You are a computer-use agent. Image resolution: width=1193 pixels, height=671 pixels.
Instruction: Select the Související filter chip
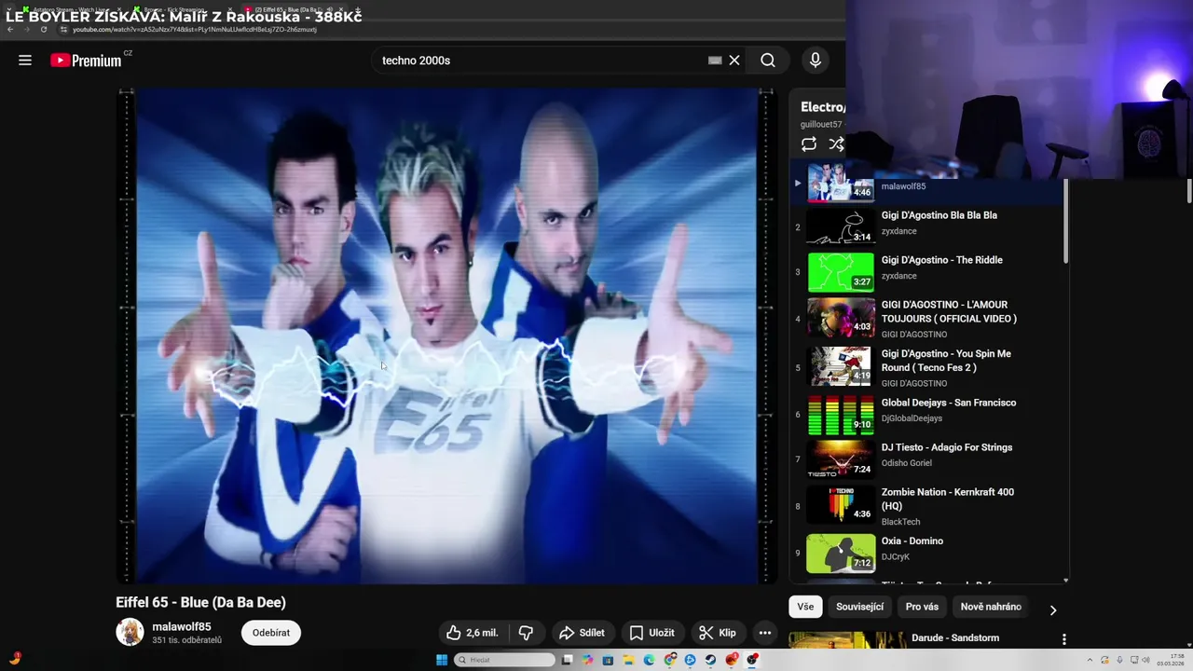[859, 607]
